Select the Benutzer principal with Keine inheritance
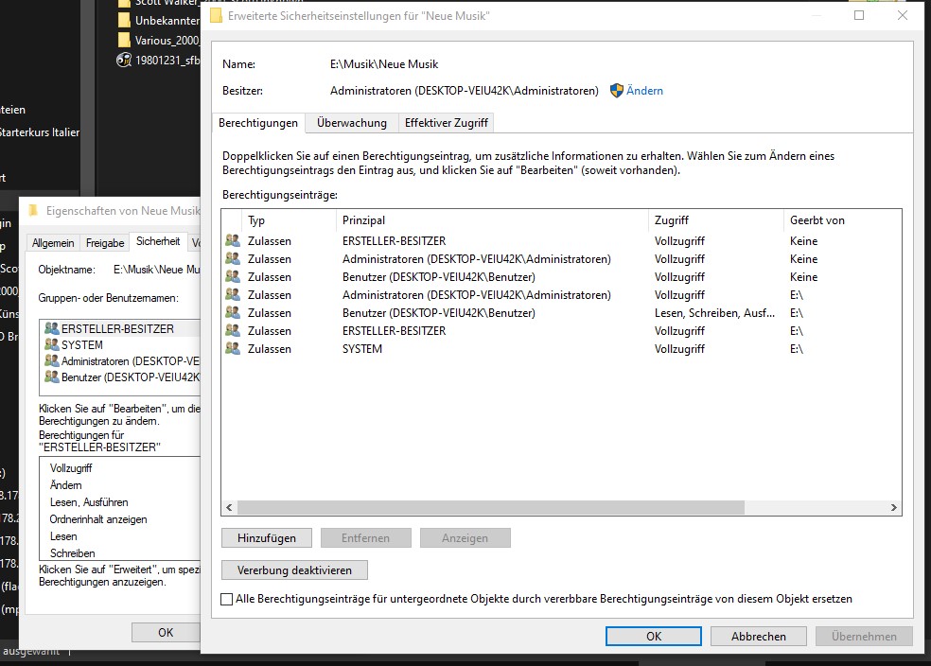The image size is (931, 666). 439,277
